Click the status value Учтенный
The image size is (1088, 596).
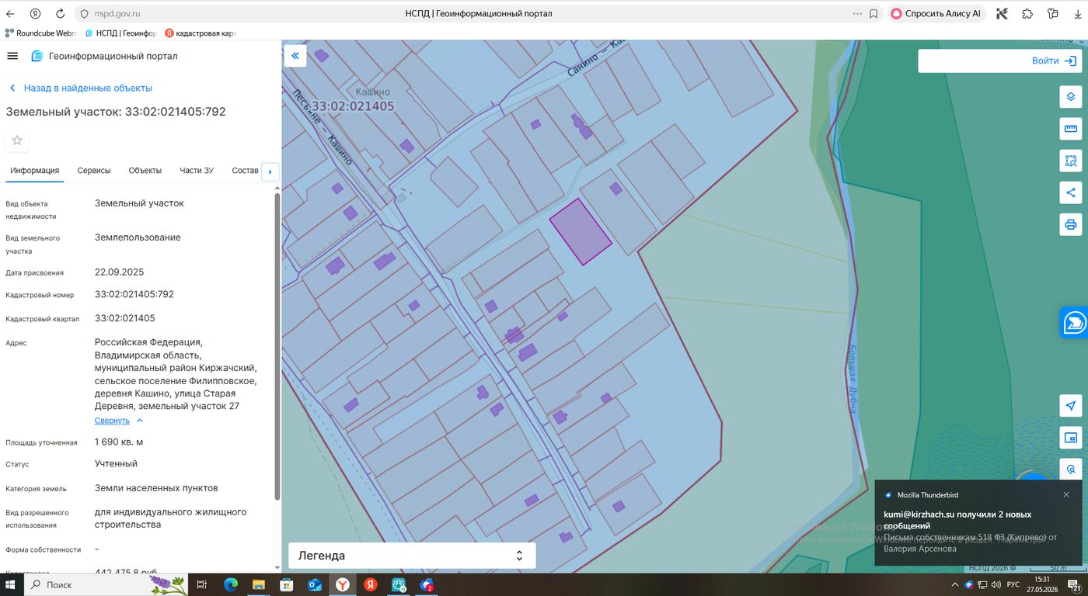[116, 464]
